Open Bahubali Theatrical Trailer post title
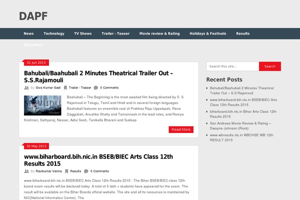Image resolution: width=300 pixels, height=200 pixels. [x=98, y=76]
